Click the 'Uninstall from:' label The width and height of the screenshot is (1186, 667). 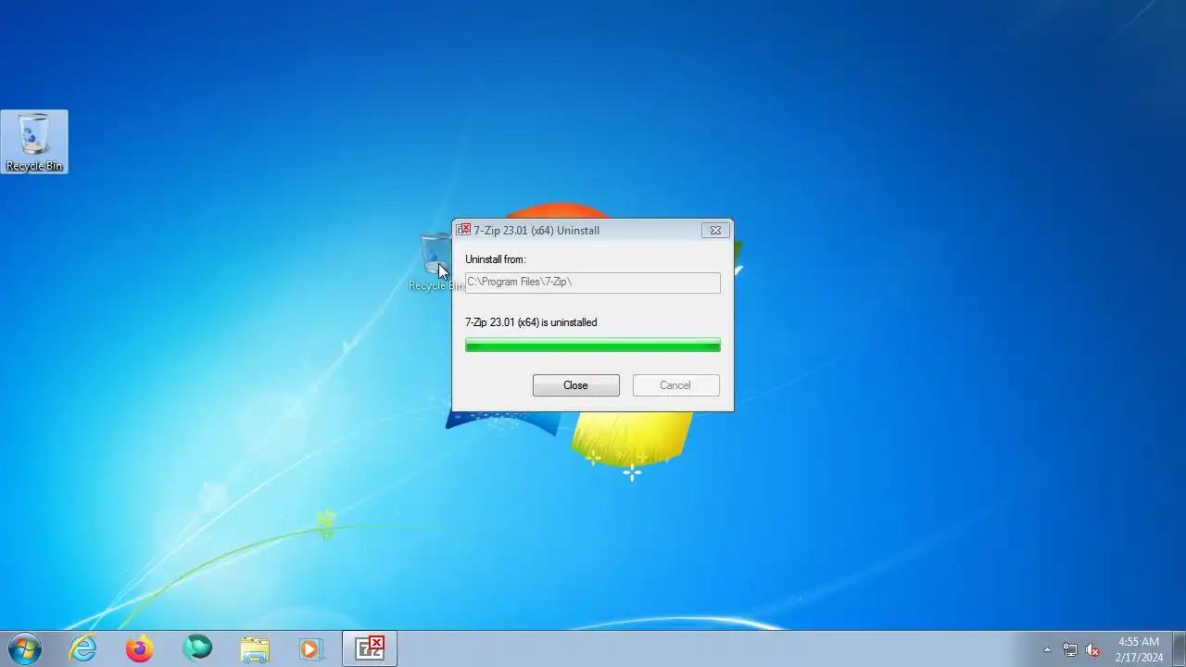point(495,259)
